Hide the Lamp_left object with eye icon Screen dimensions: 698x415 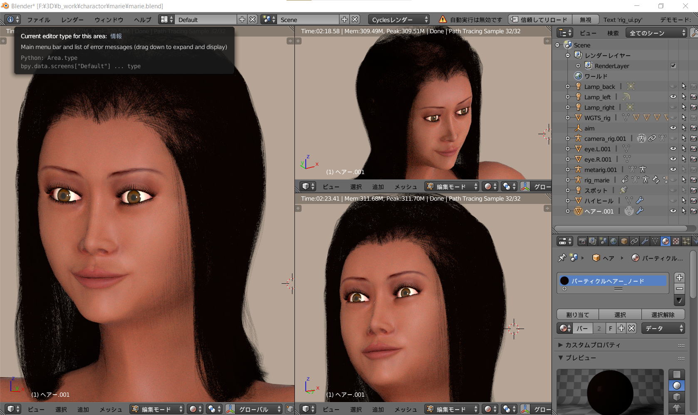[673, 97]
